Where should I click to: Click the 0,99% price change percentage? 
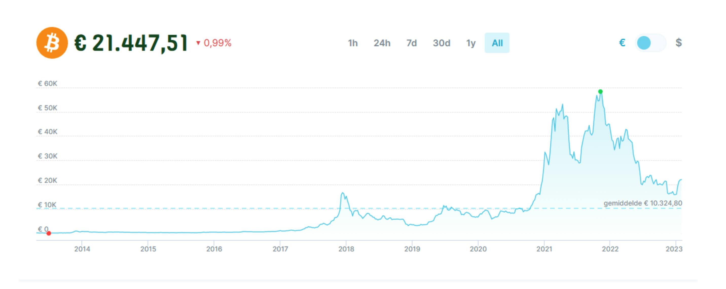coord(217,43)
